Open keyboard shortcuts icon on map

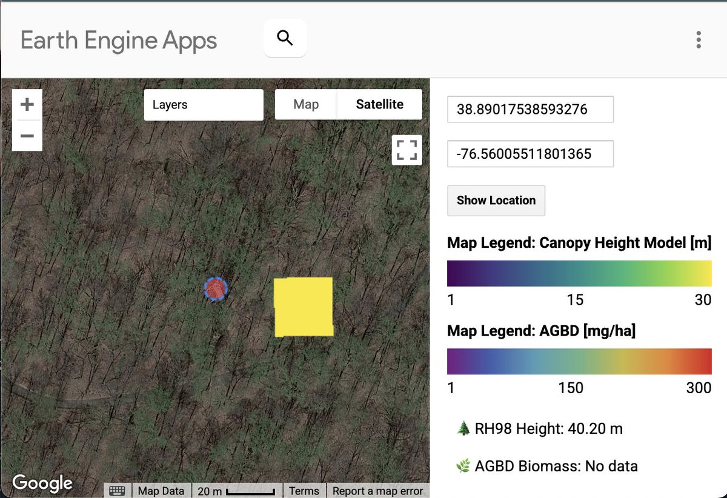pyautogui.click(x=117, y=491)
